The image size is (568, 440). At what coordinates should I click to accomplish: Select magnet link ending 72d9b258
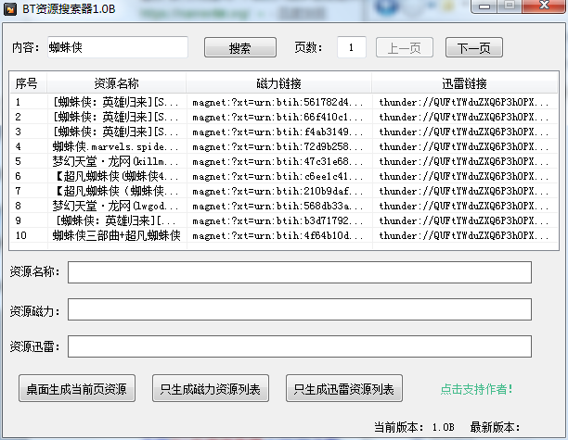[278, 146]
